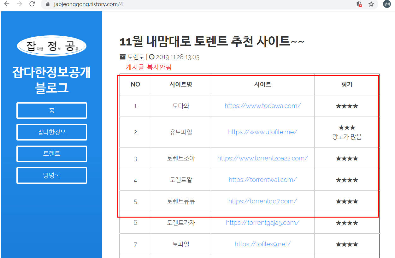Image resolution: width=395 pixels, height=258 pixels.
Task: Open the 잡다한정보공개 블로그 title link
Action: pos(52,80)
